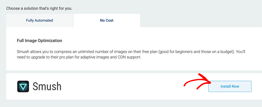
Task: Click the Smush wordmark text
Action: click(x=47, y=87)
